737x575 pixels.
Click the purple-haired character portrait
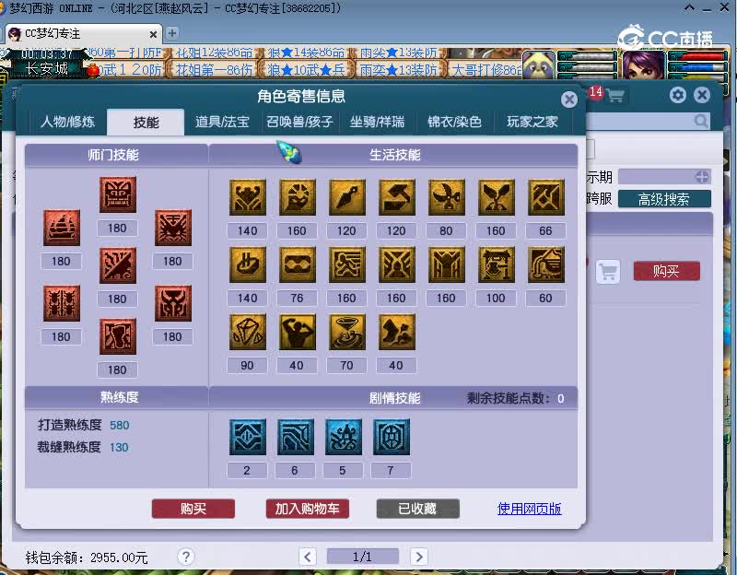tap(643, 65)
